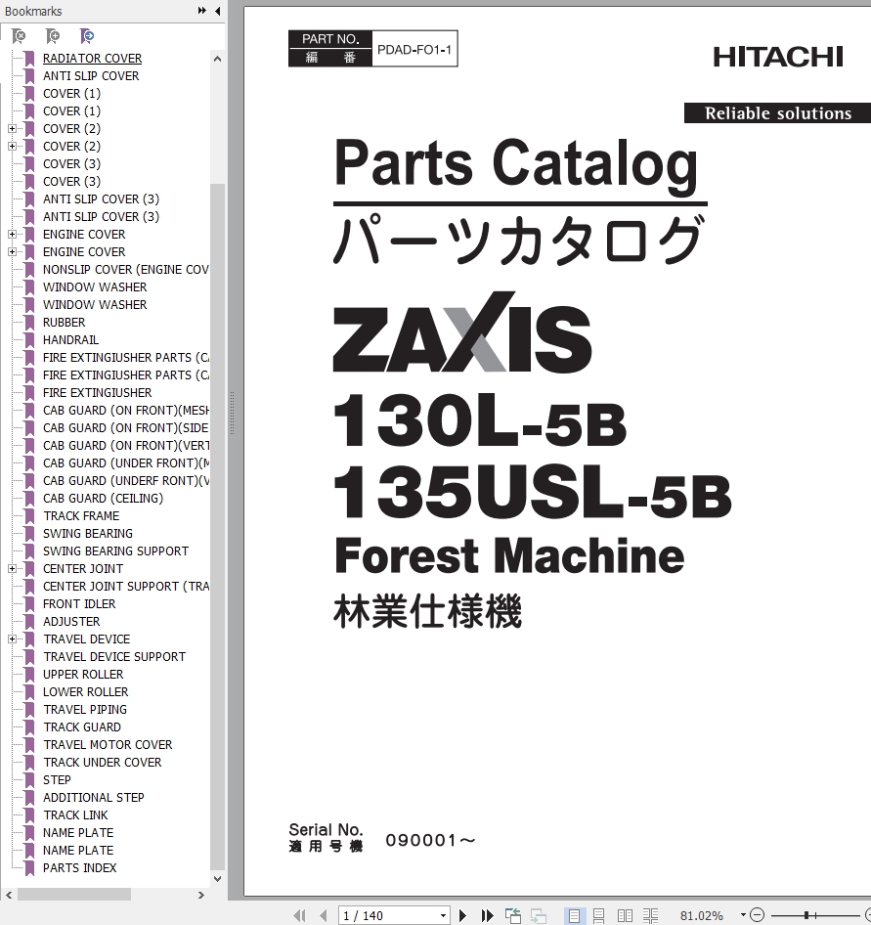Open the zoom level dropdown arrow
Screen dimensions: 871x925
(x=743, y=915)
